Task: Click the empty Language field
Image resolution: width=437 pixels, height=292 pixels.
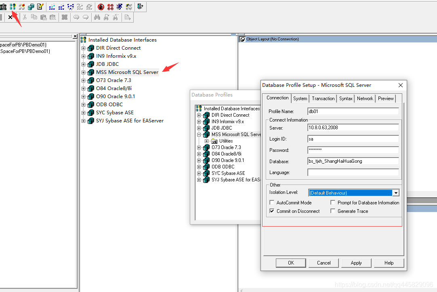Action: coord(353,172)
